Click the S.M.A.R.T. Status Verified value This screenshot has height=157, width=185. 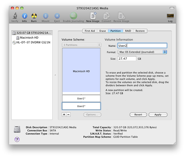(x=118, y=134)
